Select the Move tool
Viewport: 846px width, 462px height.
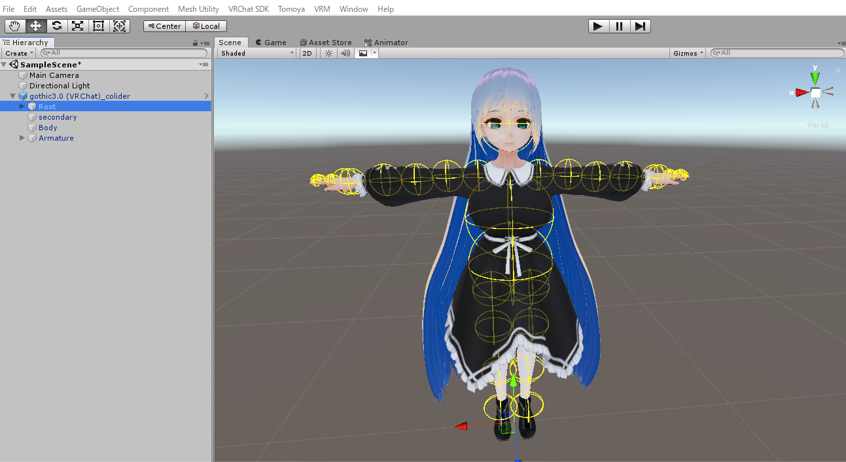35,26
